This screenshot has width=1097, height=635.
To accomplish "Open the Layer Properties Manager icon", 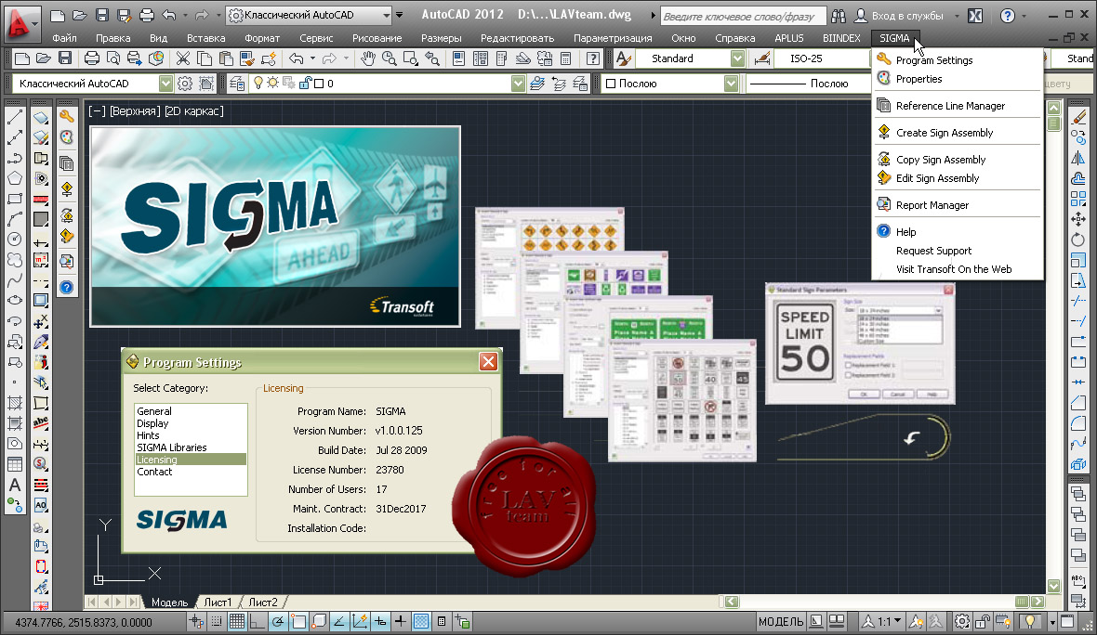I will [237, 84].
